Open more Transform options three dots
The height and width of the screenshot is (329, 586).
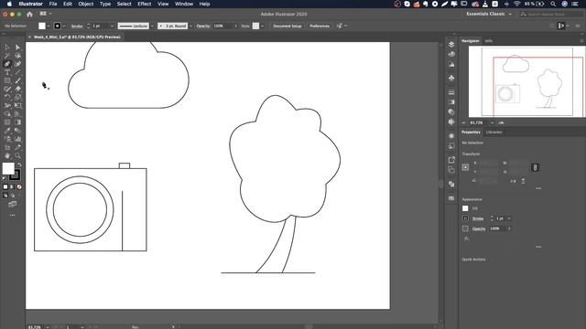(x=538, y=188)
